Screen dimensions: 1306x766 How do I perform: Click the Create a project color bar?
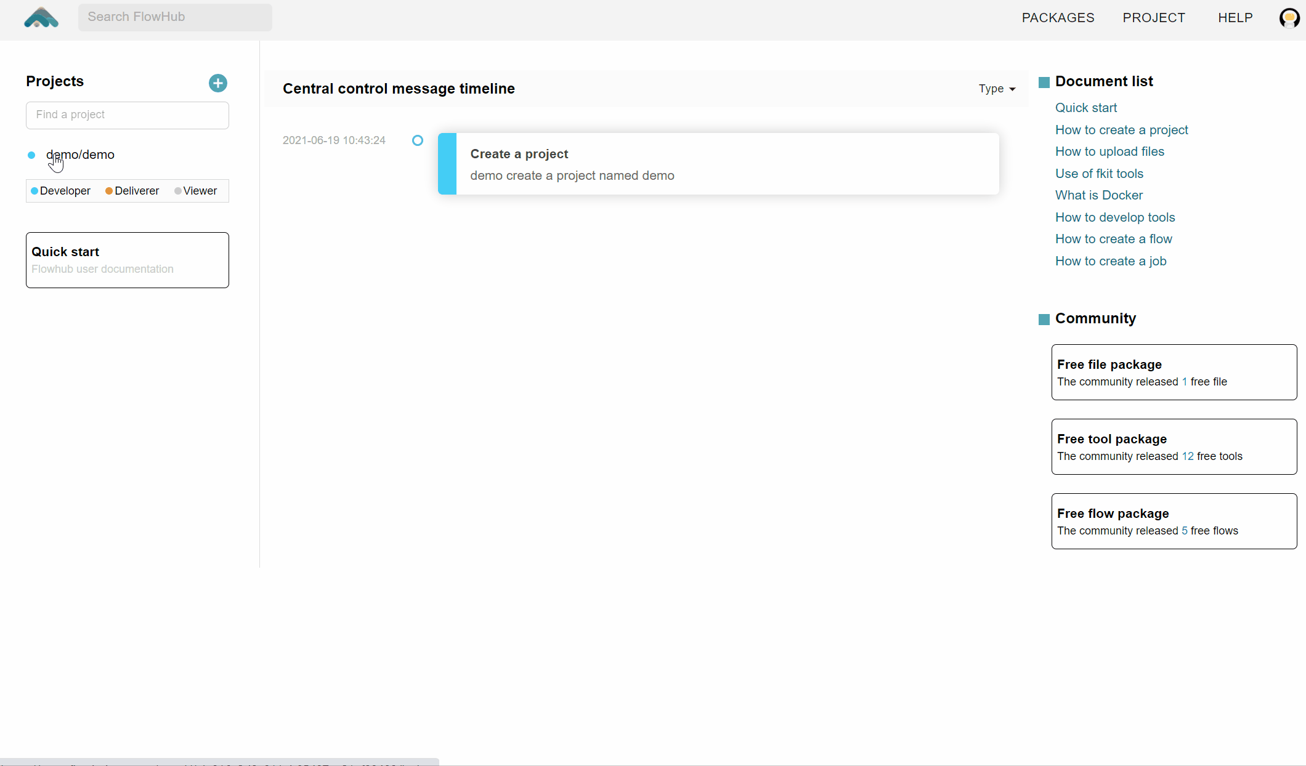447,164
